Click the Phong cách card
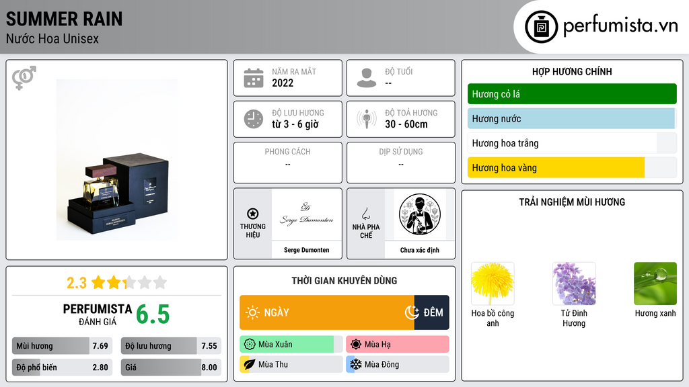689x387 pixels. click(288, 163)
